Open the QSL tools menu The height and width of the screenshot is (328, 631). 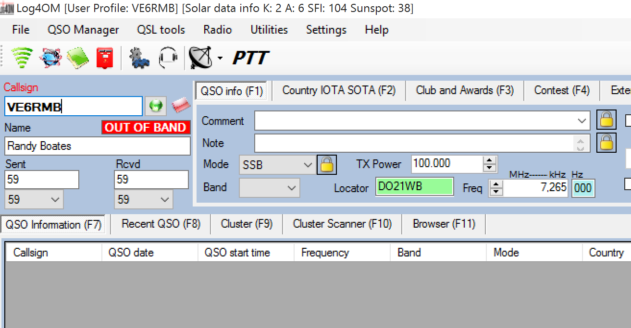161,30
